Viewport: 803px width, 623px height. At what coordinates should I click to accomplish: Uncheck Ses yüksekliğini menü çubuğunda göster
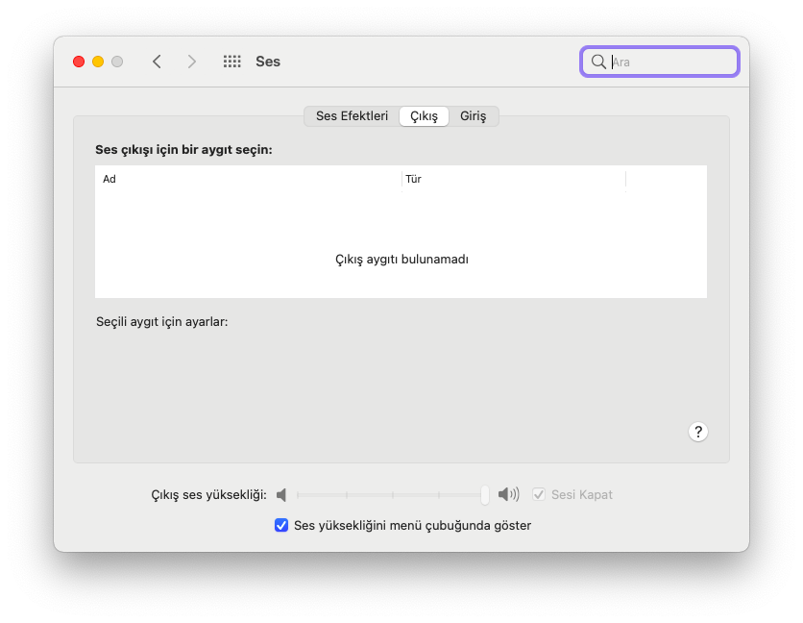point(281,526)
